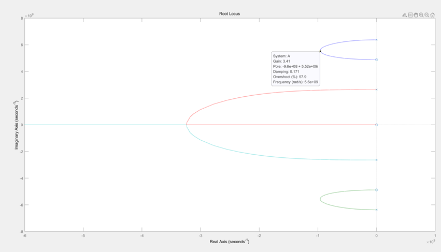The image size is (441, 252).
Task: Enable the Data Tips tool
Action: (410, 15)
